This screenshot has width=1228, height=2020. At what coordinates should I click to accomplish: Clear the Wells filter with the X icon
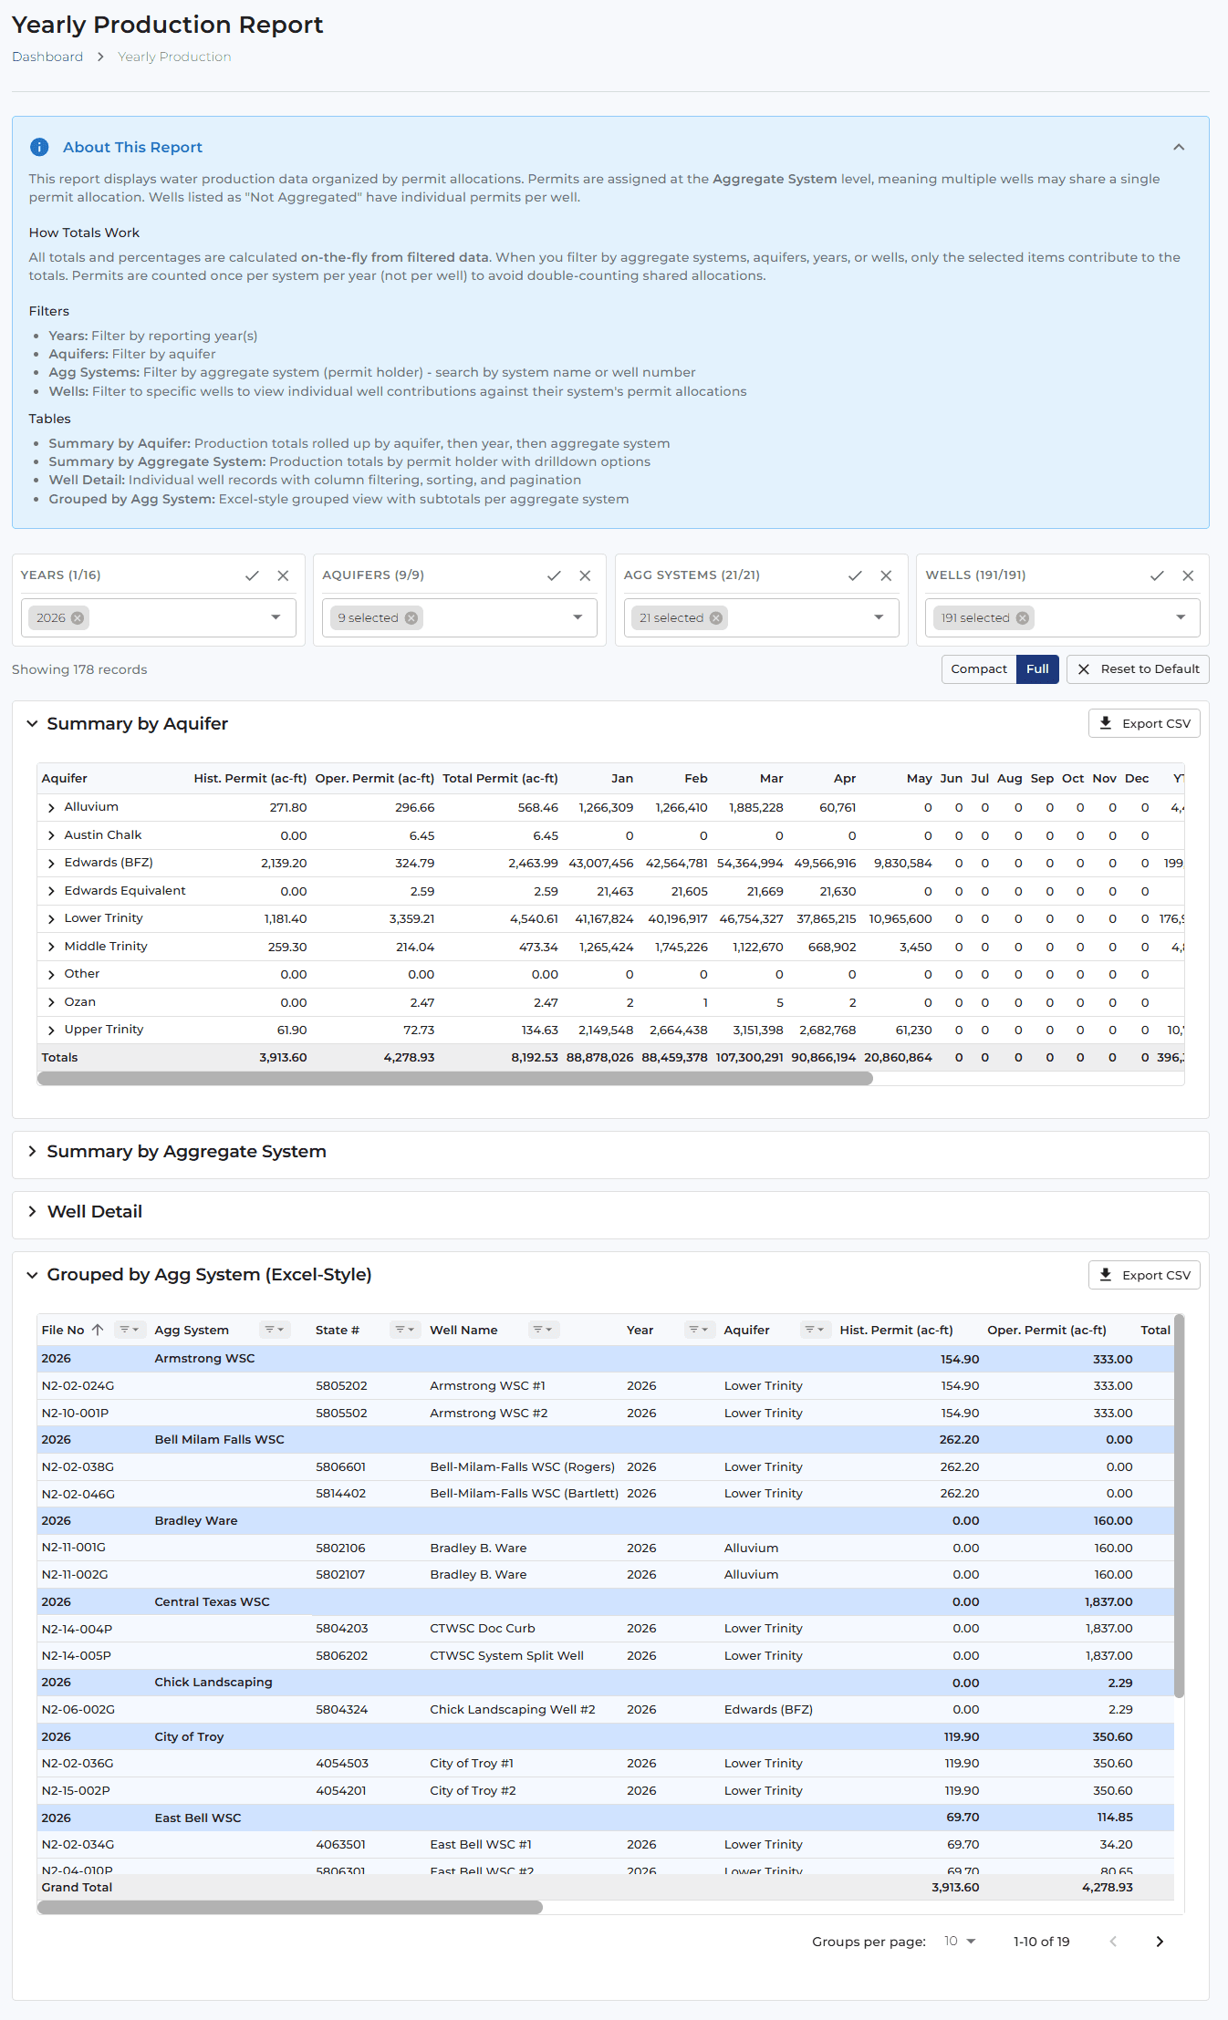1188,575
